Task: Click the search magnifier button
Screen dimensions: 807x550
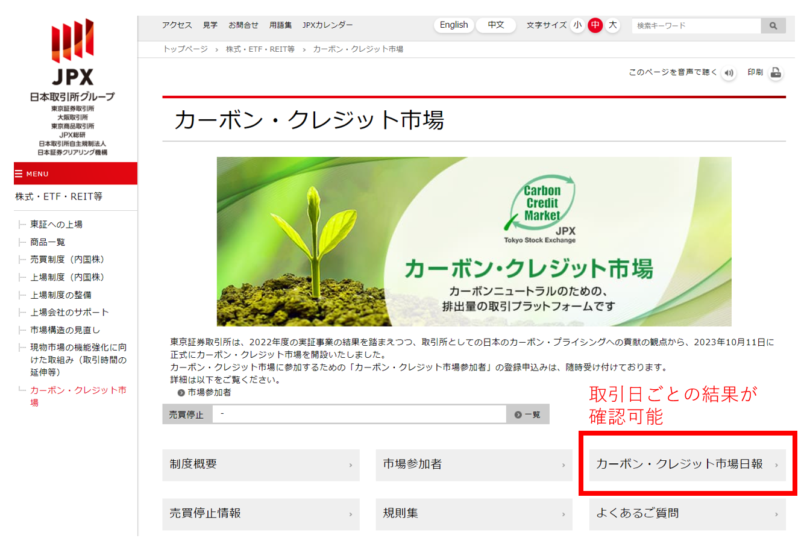Action: [773, 25]
